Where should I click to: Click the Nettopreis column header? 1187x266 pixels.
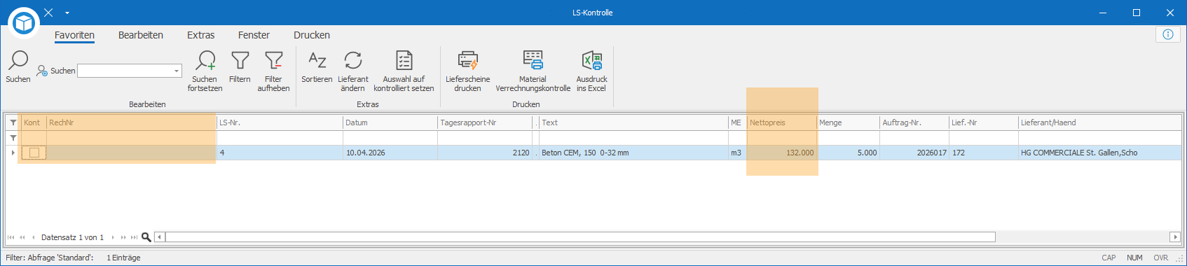pos(782,122)
